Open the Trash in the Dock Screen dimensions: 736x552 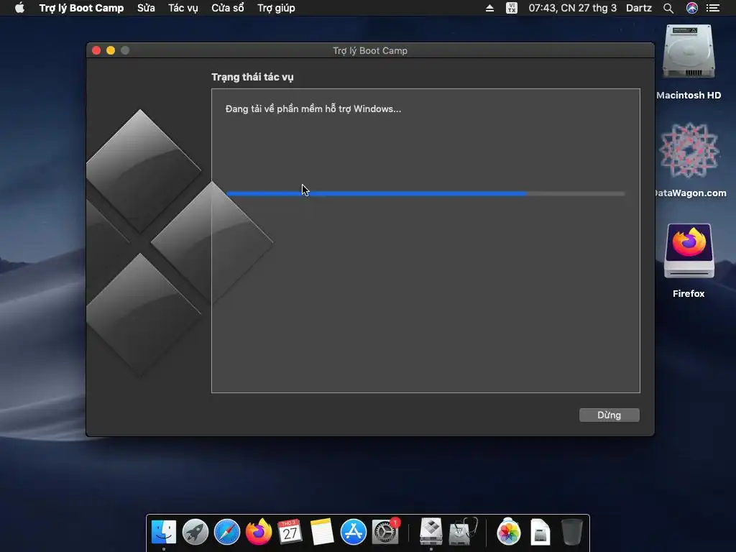pyautogui.click(x=571, y=532)
